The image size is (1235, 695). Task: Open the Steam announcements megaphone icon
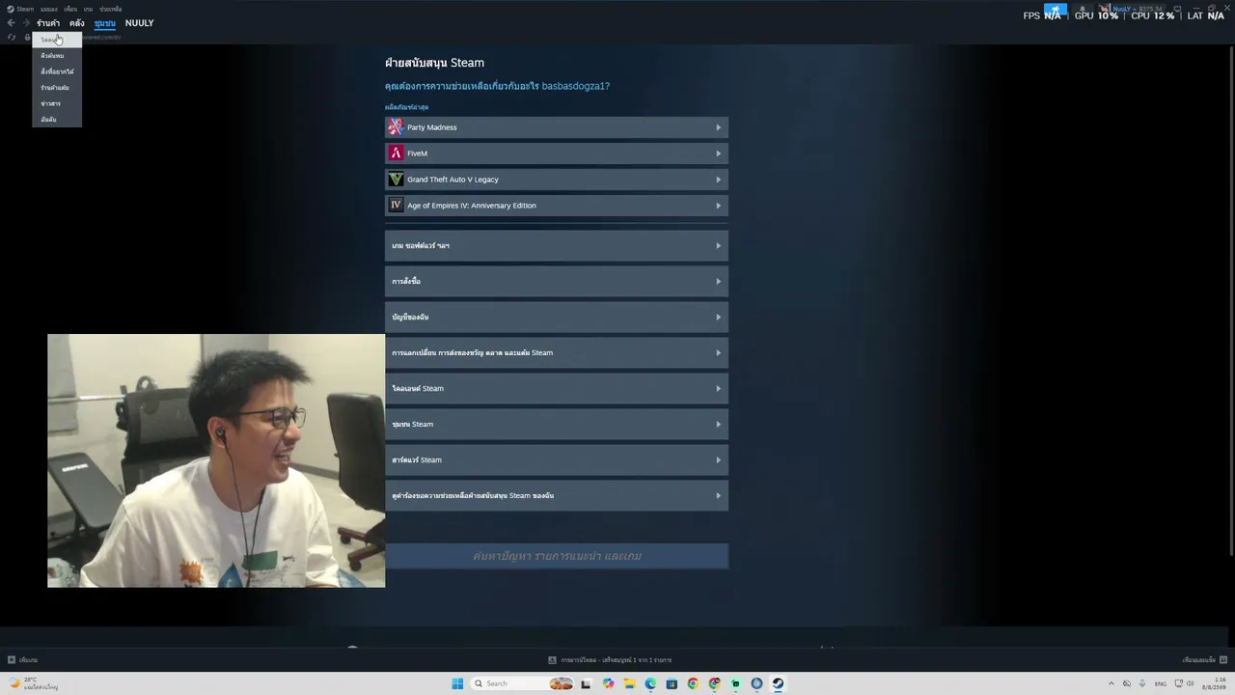pyautogui.click(x=1056, y=10)
